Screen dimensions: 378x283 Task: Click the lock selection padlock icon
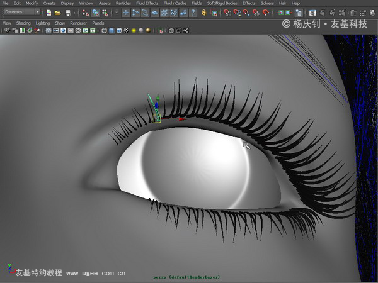coord(204,13)
